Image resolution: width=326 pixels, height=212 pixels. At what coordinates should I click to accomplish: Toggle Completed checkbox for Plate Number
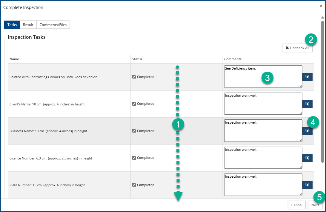(x=134, y=185)
